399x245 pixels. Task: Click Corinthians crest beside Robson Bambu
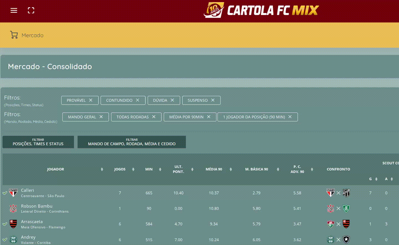coord(13,208)
